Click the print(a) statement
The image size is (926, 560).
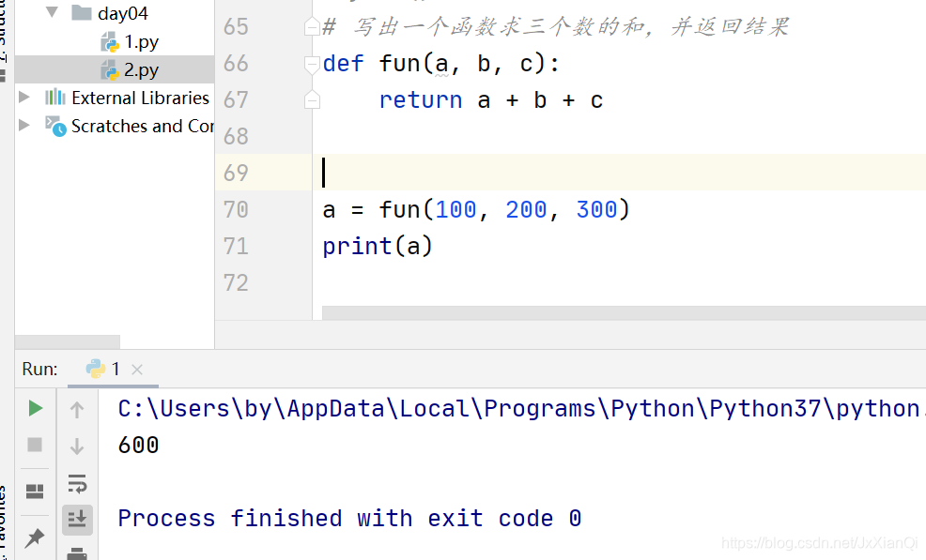click(378, 246)
